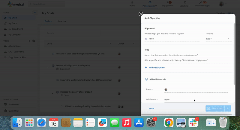
Task: Open App Store from the Dock
Action: [139, 123]
